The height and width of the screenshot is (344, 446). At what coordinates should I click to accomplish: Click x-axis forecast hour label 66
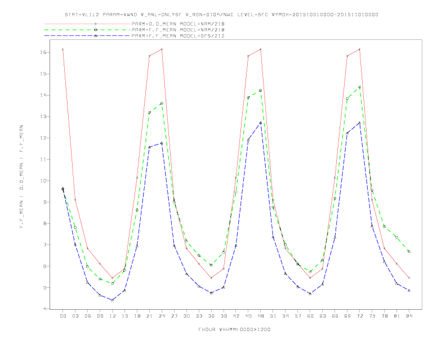335,316
